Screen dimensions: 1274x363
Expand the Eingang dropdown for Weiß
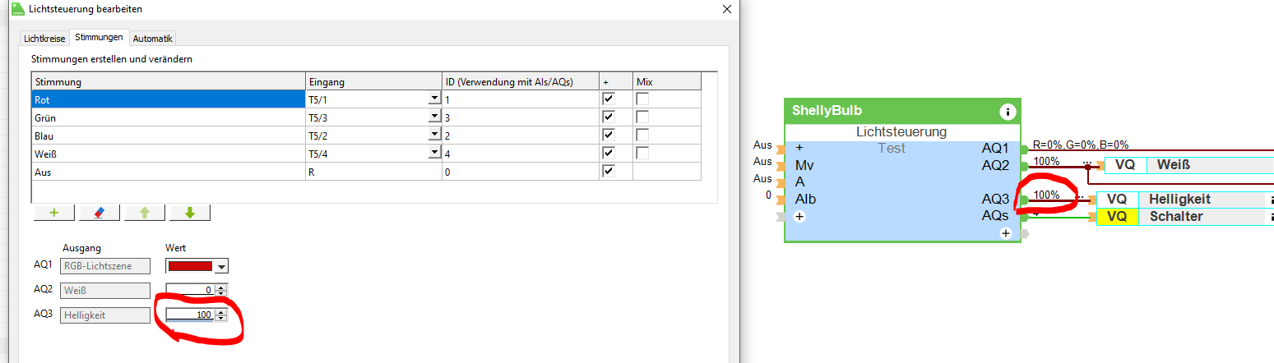(433, 153)
